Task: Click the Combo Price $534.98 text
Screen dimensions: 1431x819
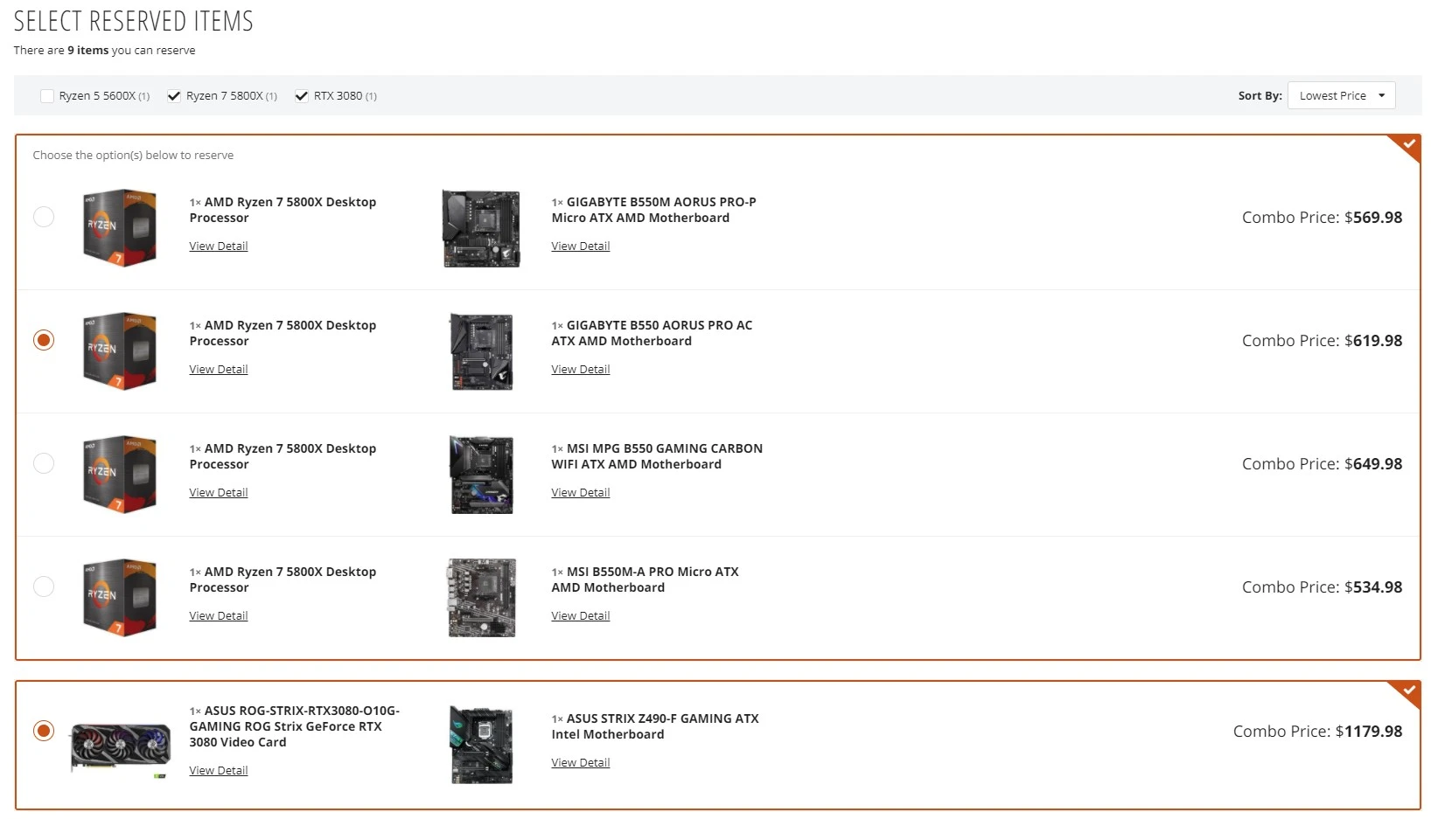Action: click(x=1322, y=587)
